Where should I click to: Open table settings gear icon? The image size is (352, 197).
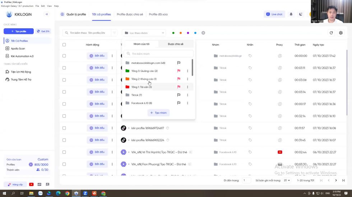click(x=341, y=33)
